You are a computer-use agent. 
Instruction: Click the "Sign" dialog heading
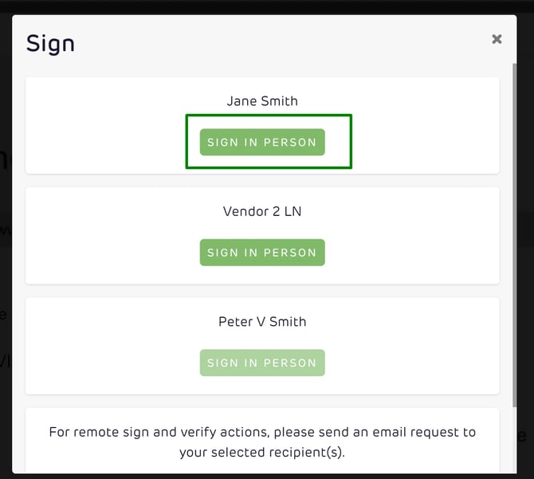point(50,43)
